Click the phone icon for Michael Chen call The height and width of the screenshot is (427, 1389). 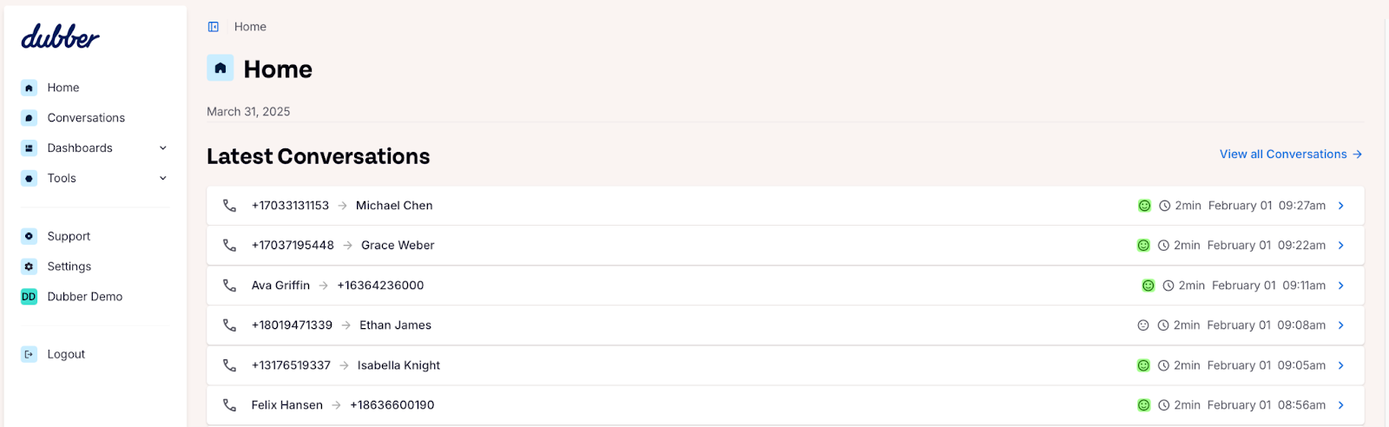tap(229, 206)
